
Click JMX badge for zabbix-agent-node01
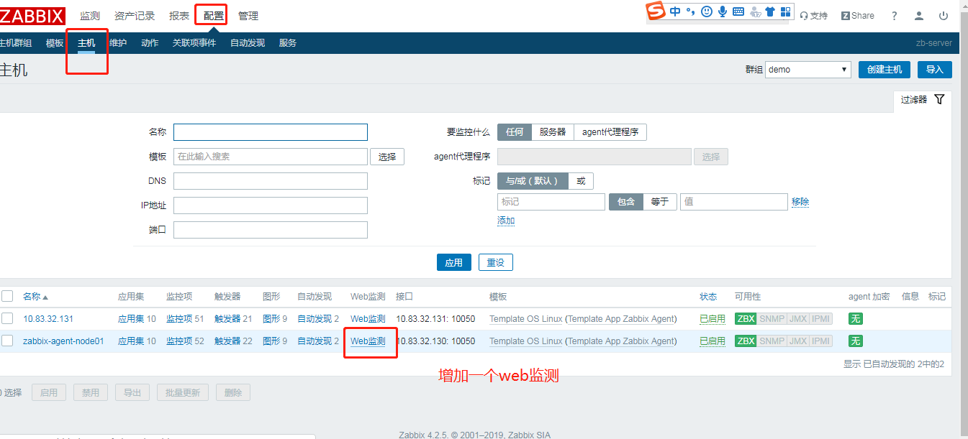797,341
